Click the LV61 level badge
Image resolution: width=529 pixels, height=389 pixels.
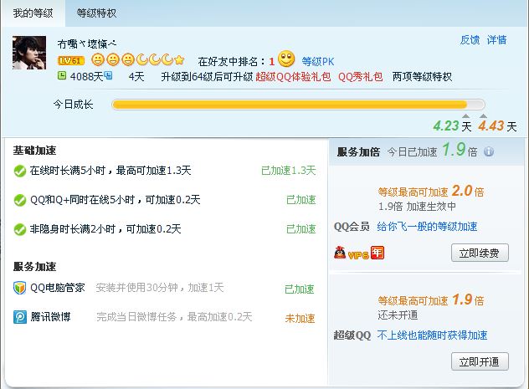[x=71, y=61]
